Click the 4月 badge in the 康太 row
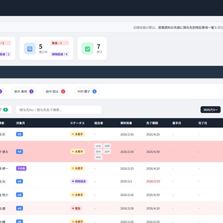Screen dimensions: 223x223 pos(20,151)
